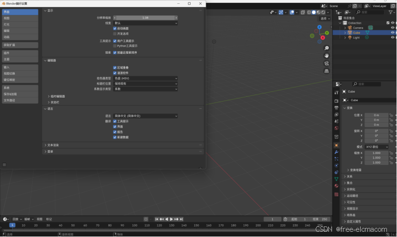
Task: Toggle the 用户工具提示 checkbox
Action: (x=115, y=41)
